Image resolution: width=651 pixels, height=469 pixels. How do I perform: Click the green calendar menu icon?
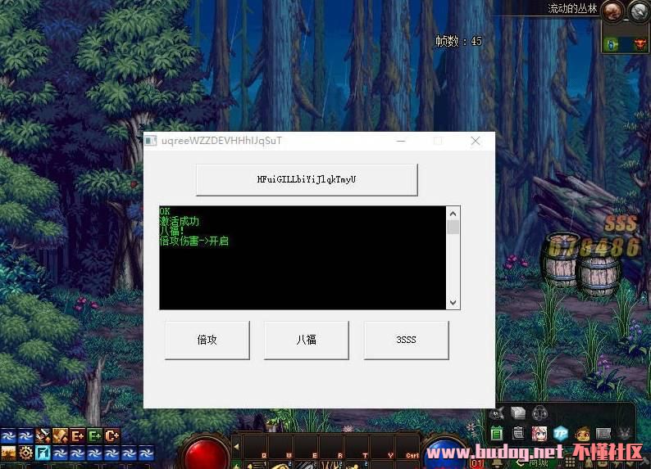coord(497,434)
